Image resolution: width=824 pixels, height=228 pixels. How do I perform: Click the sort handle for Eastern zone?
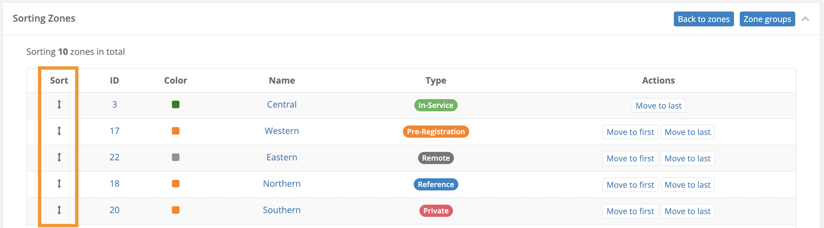coord(59,157)
